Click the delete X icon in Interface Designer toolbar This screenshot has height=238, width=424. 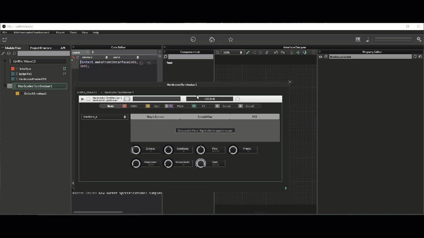coord(260,52)
